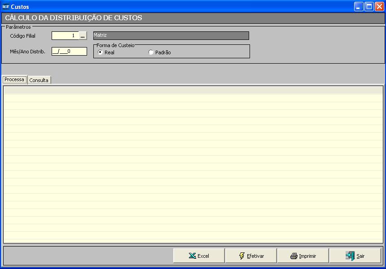Open the Consulta tab
386x269 pixels.
coord(39,80)
